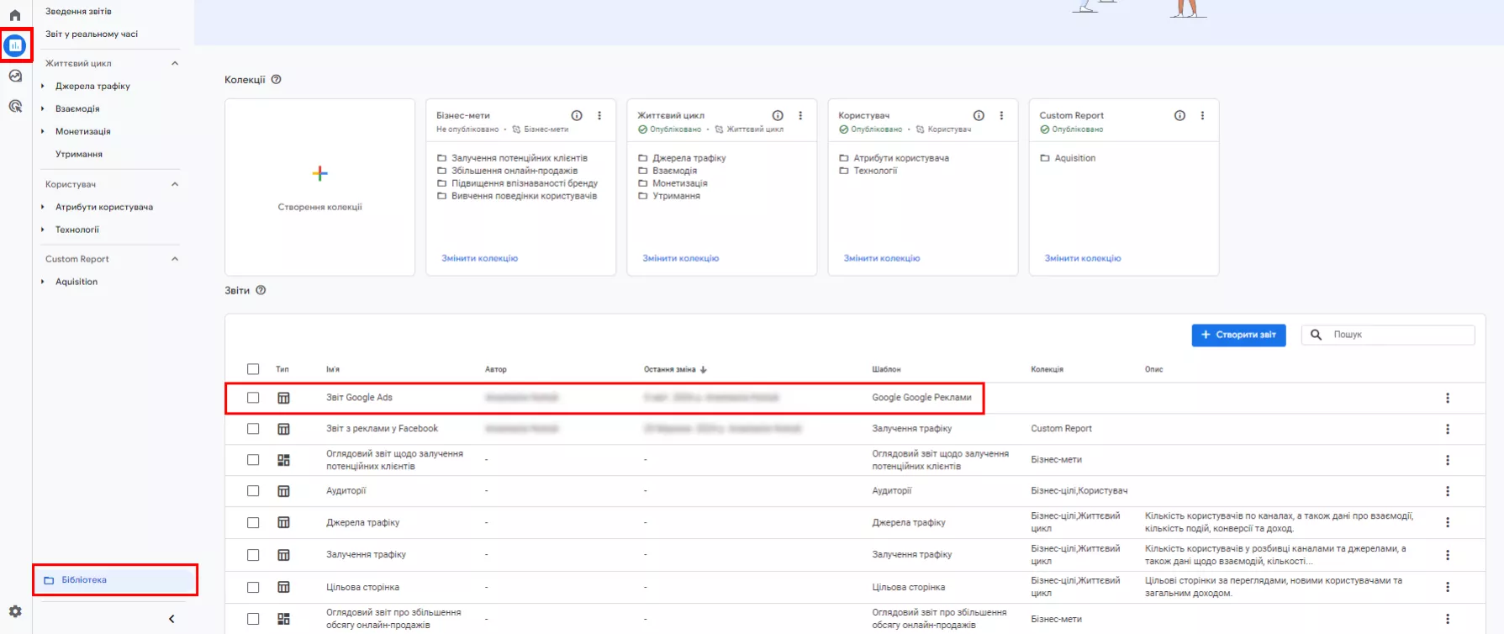1504x634 pixels.
Task: Tick the checkbox for the Аудиторії report
Action: pyautogui.click(x=253, y=491)
